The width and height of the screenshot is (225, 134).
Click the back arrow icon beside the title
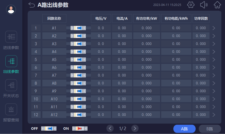tap(32, 5)
